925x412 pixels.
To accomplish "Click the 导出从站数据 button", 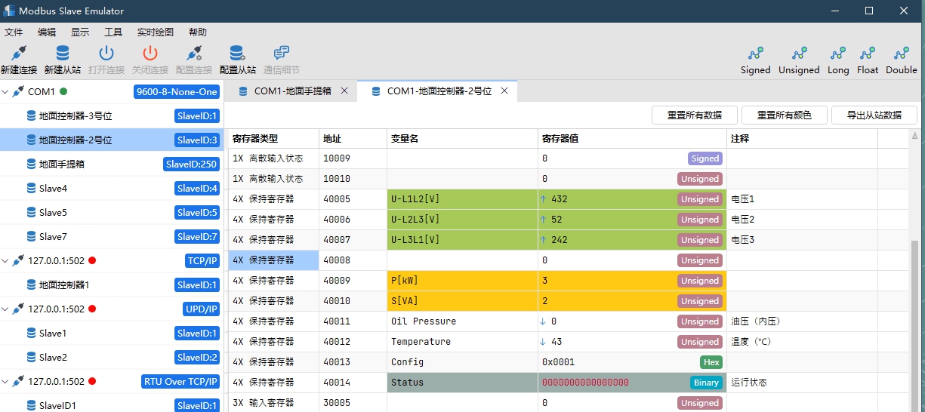I will point(874,115).
